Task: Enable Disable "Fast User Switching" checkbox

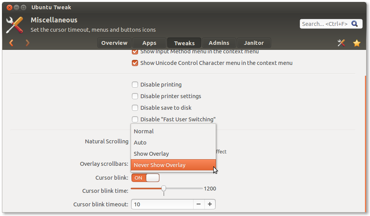Action: 135,119
